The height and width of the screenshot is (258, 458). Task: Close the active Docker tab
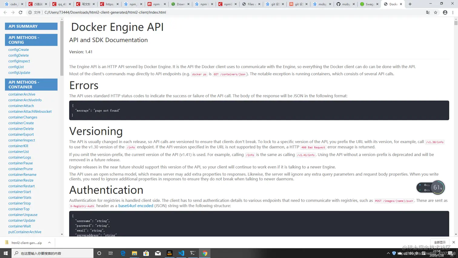(401, 4)
